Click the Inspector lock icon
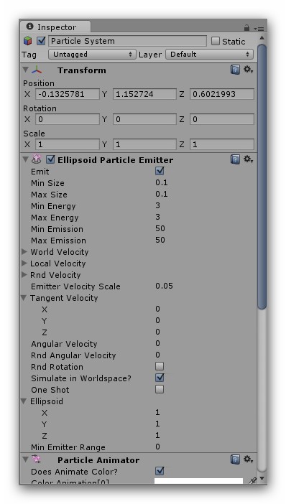This screenshot has width=286, height=504. tap(246, 28)
